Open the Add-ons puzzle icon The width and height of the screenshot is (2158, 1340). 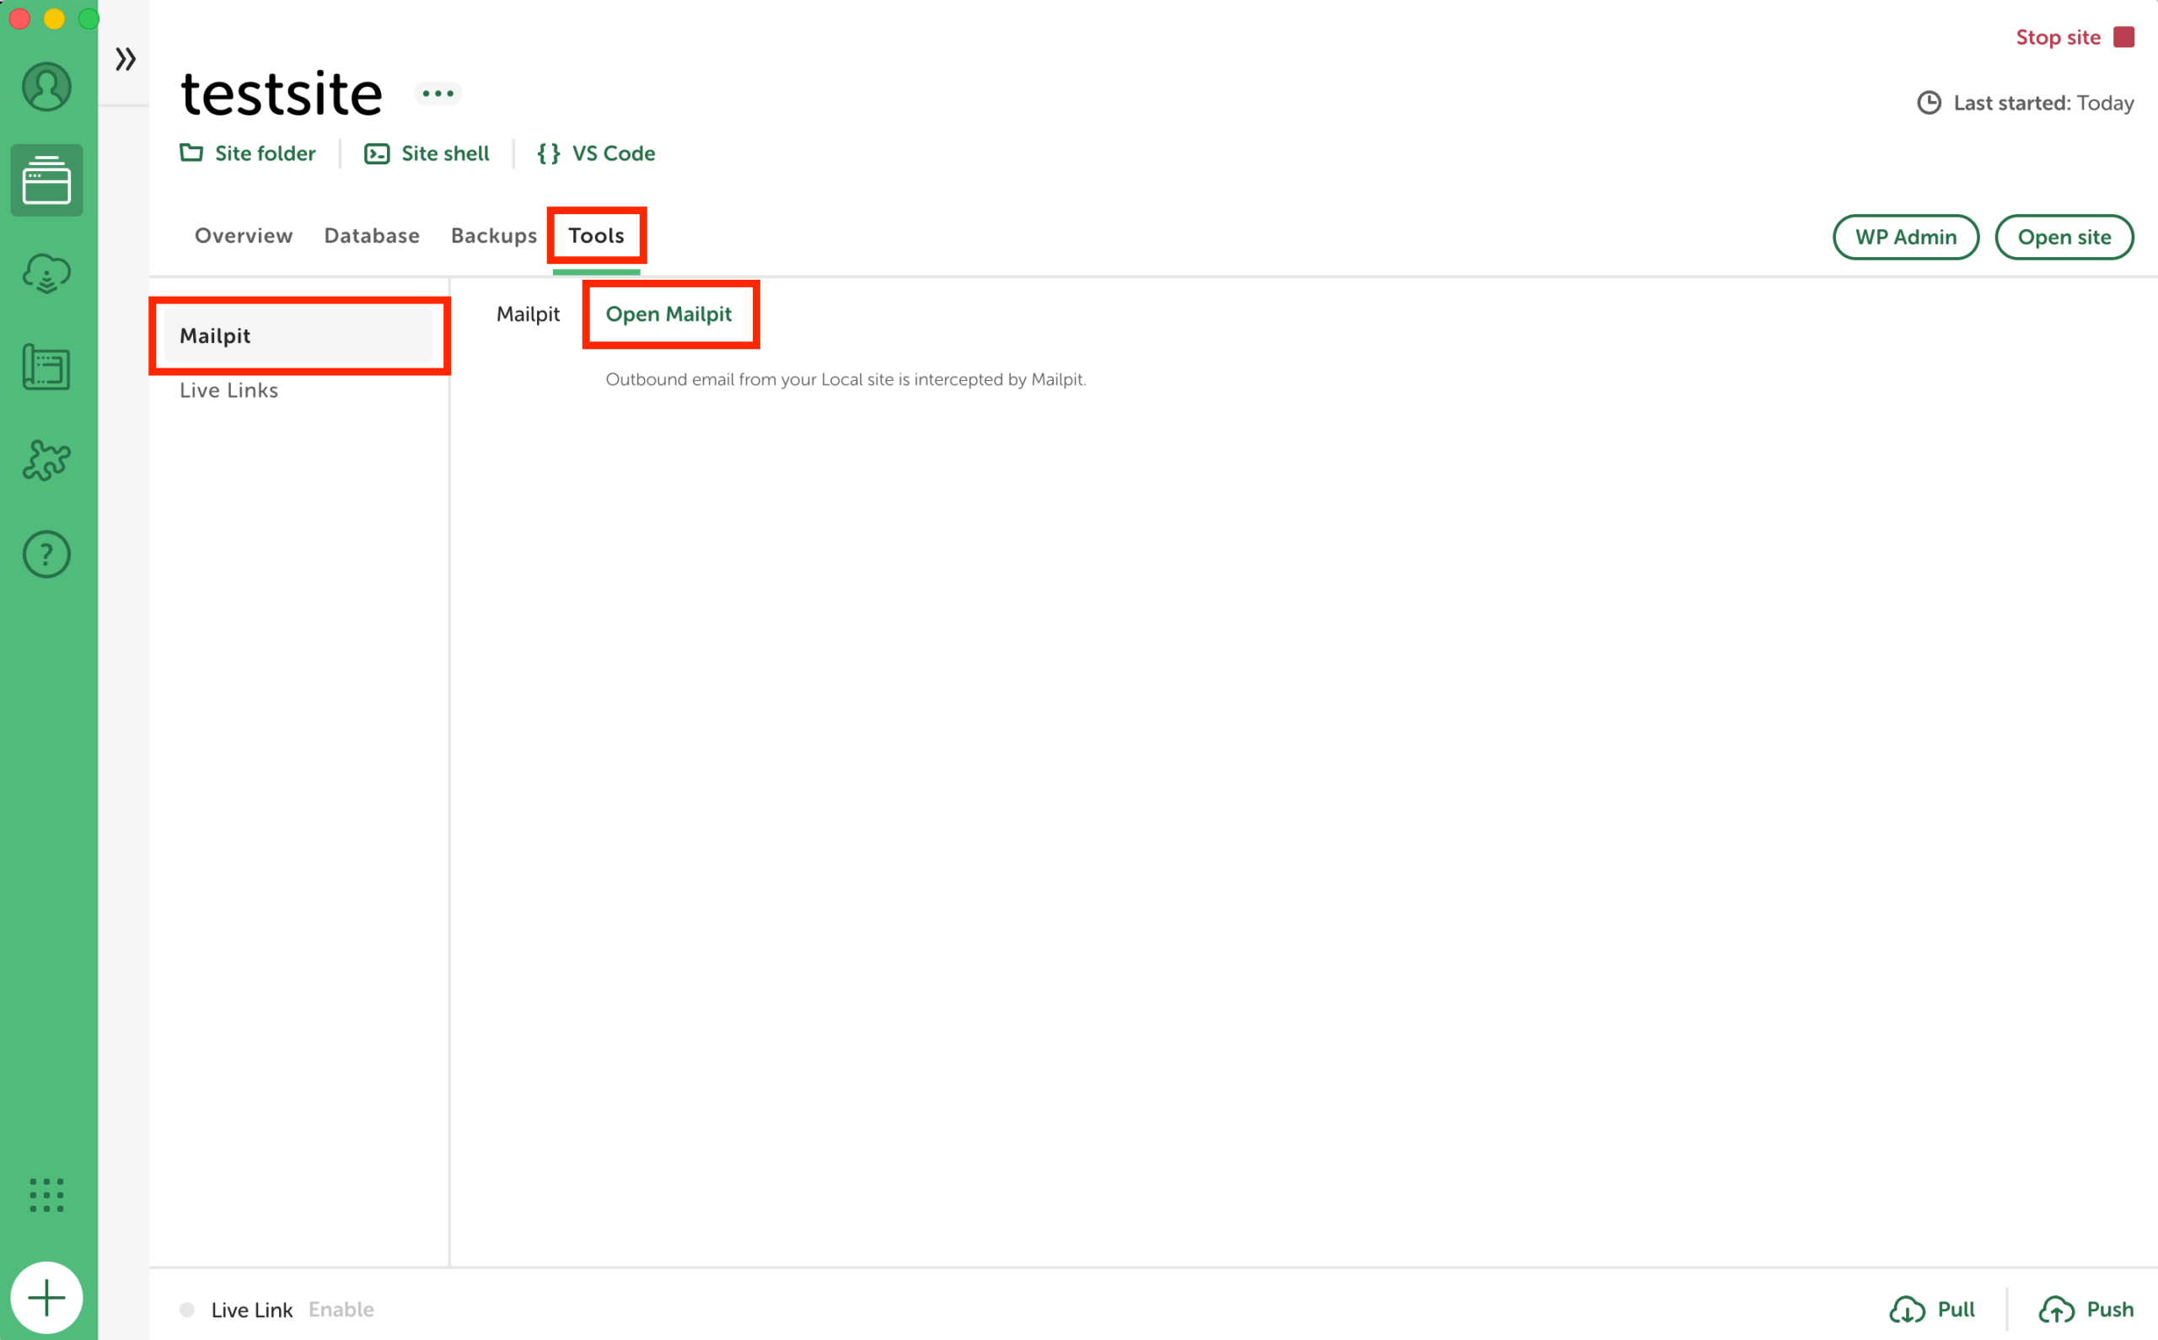[46, 461]
